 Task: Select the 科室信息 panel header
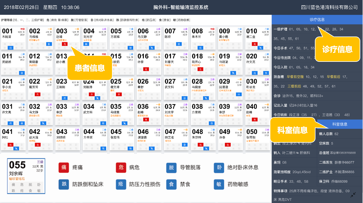click(x=340, y=124)
